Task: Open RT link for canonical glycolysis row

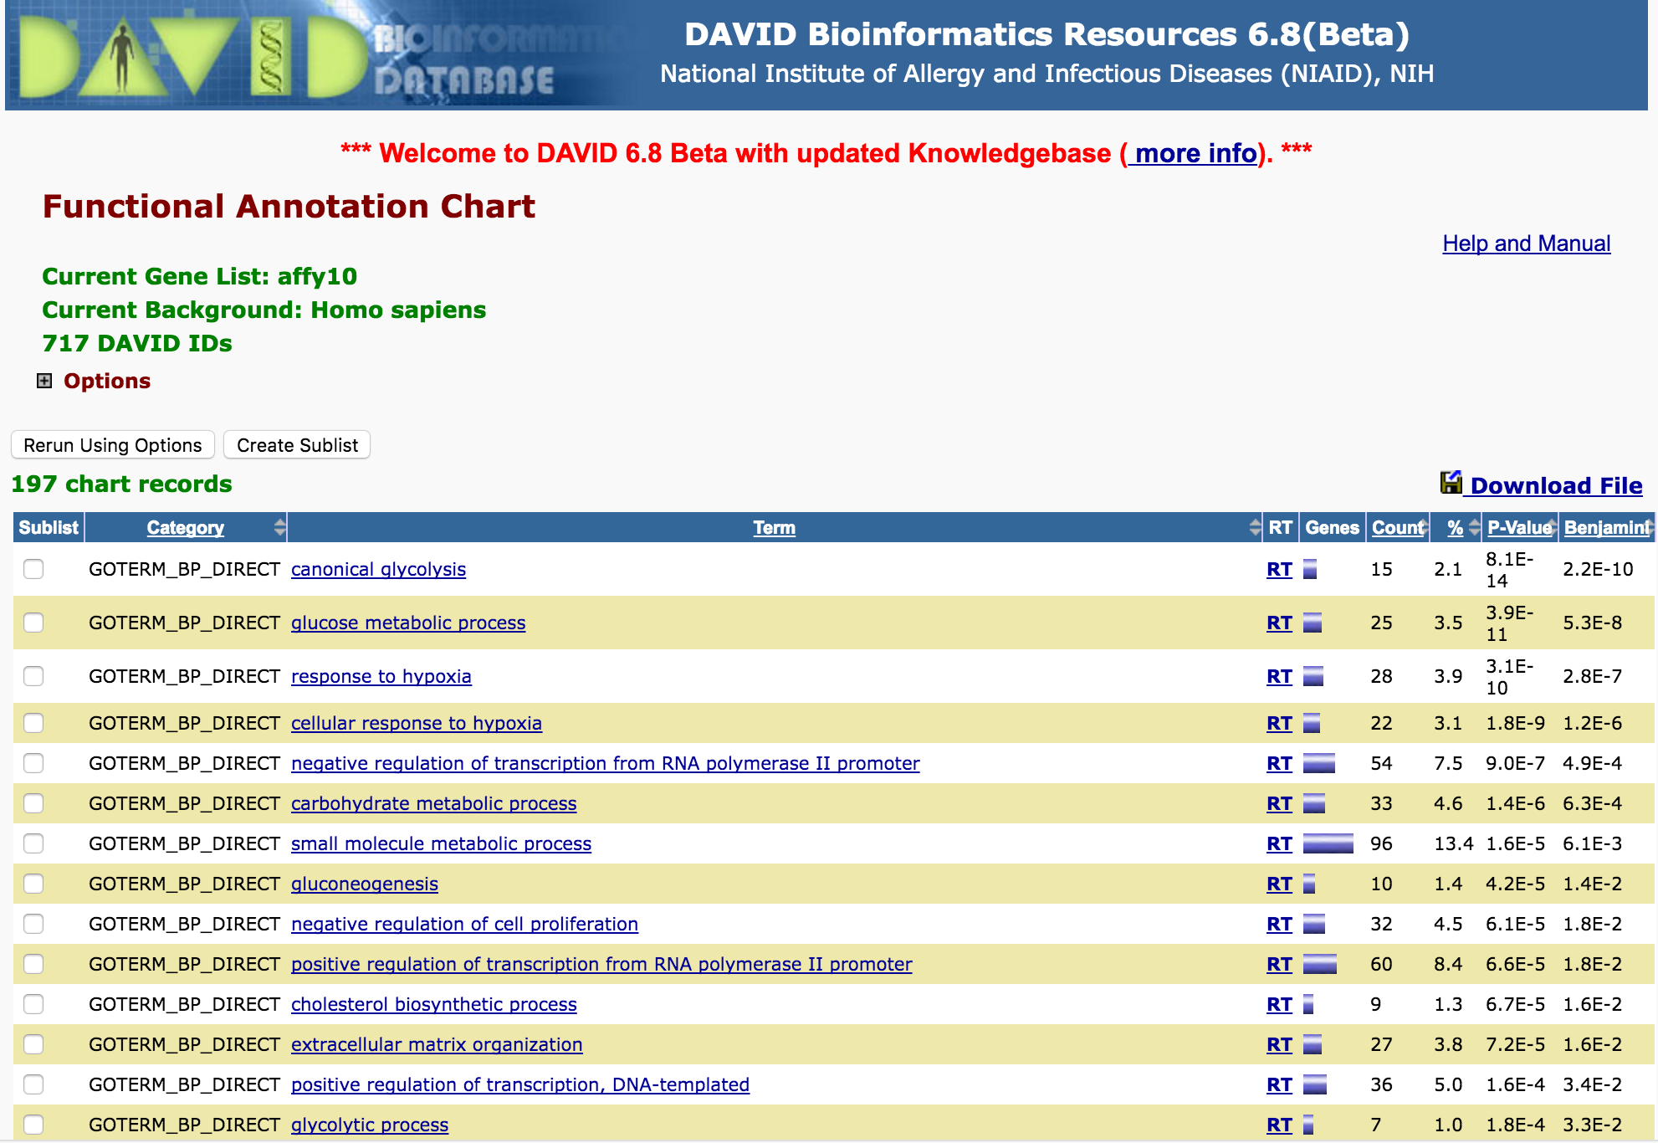Action: pyautogui.click(x=1279, y=569)
